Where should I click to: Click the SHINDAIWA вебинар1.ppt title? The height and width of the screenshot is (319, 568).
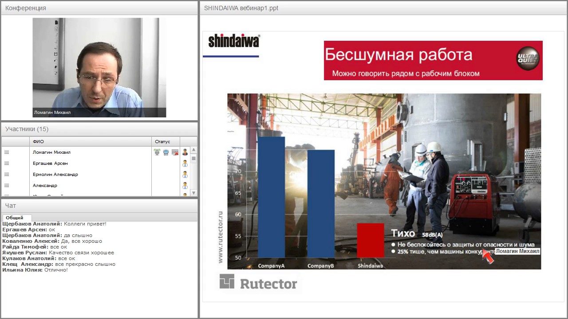click(241, 8)
